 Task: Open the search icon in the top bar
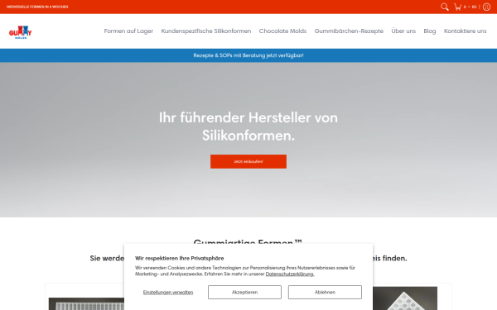[x=444, y=7]
